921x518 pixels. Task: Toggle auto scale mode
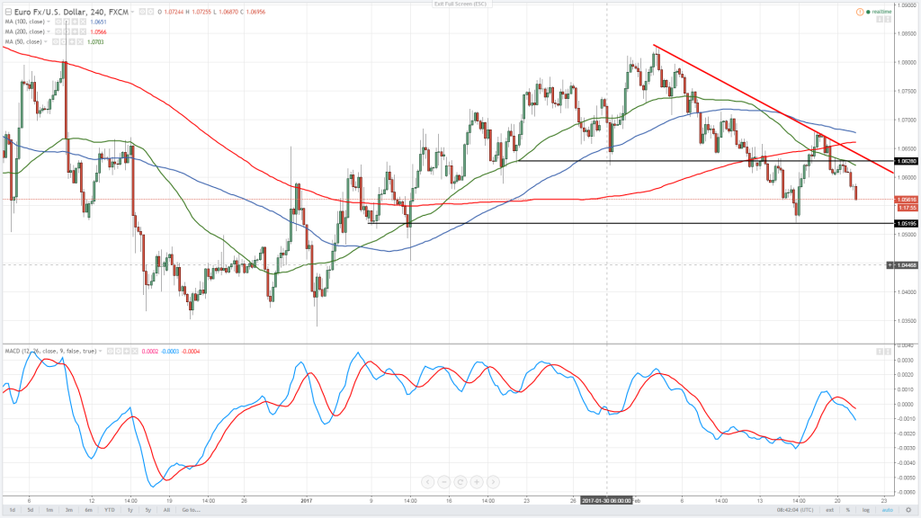pos(887,510)
